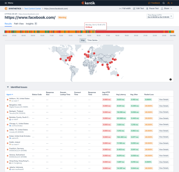Image resolution: width=179 pixels, height=172 pixels.
Task: Click the Scandinavian map agent dot
Action: [x=88, y=52]
